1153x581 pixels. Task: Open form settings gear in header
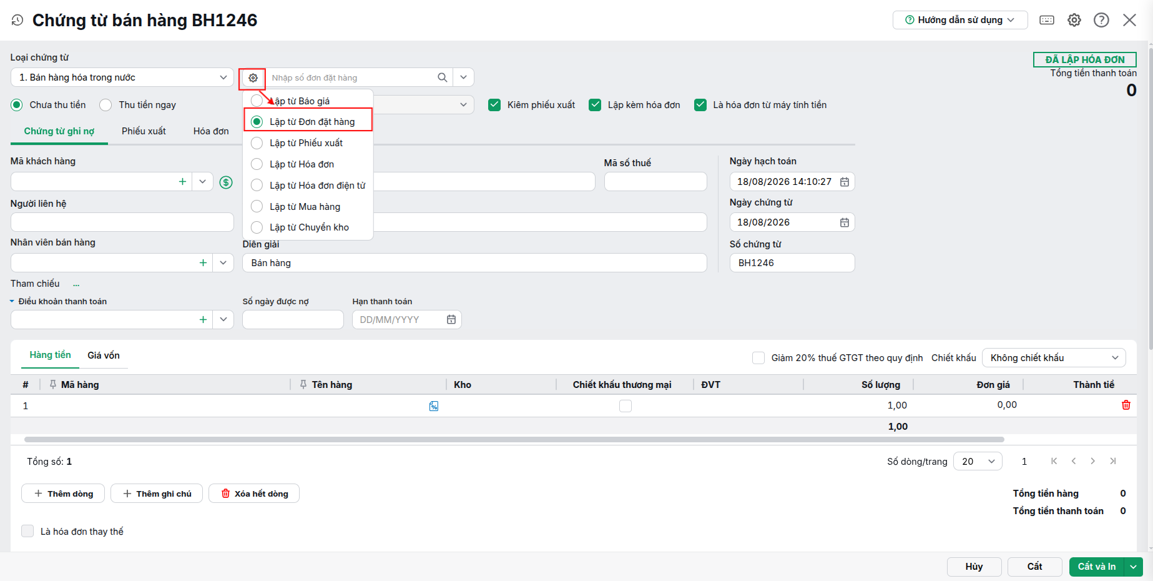(1074, 20)
